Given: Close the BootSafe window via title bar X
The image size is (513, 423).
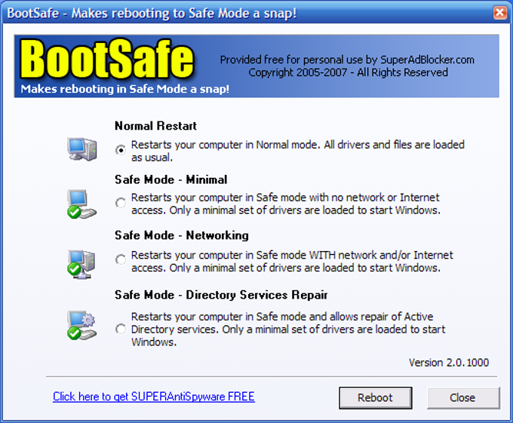Looking at the screenshot, I should click(x=499, y=13).
